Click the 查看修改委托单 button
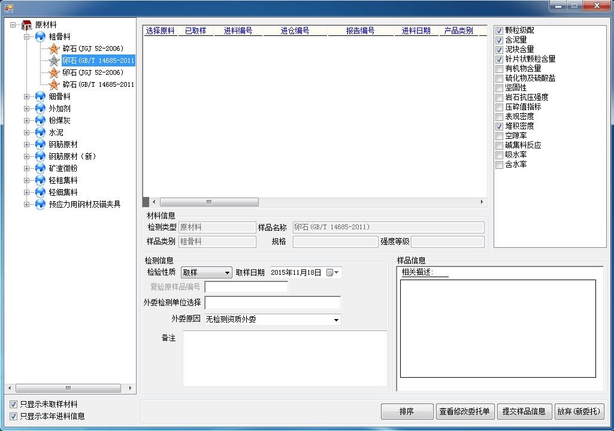 [464, 412]
